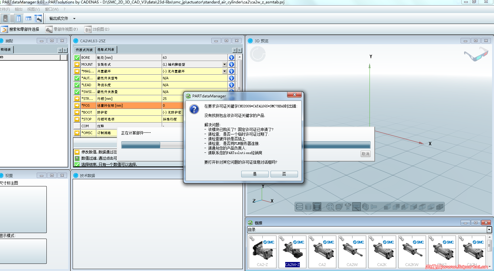Viewport: 494px width, 271px height.
Task: Click the shaded-with-edges cylinder display icon
Action: coord(317,207)
